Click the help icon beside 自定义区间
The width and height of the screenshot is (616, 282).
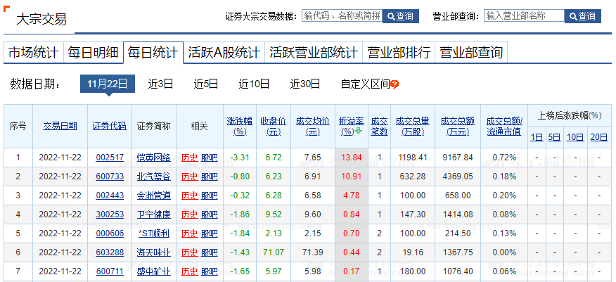point(394,84)
